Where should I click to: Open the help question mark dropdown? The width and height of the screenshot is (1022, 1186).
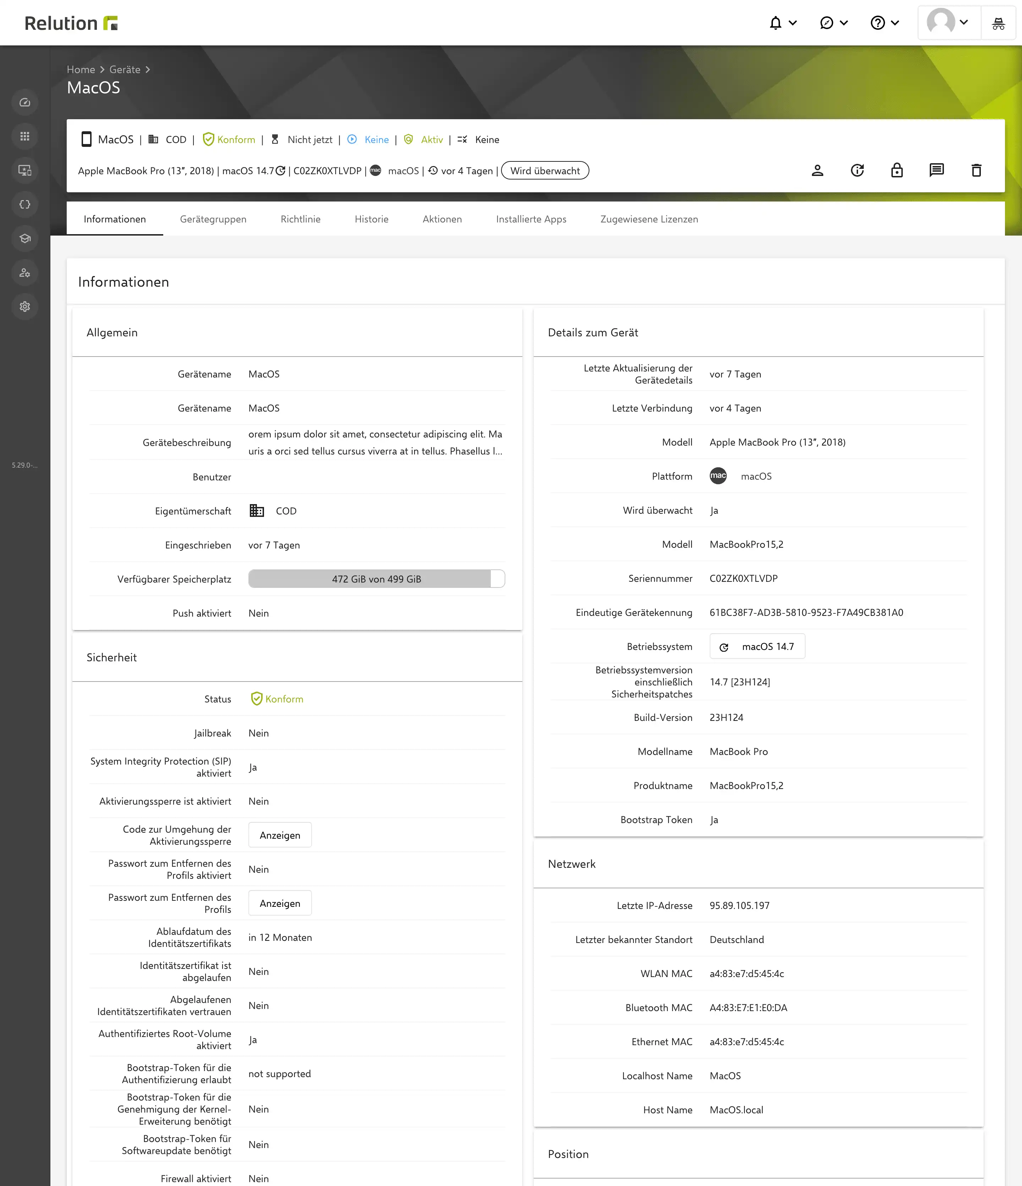tap(885, 23)
